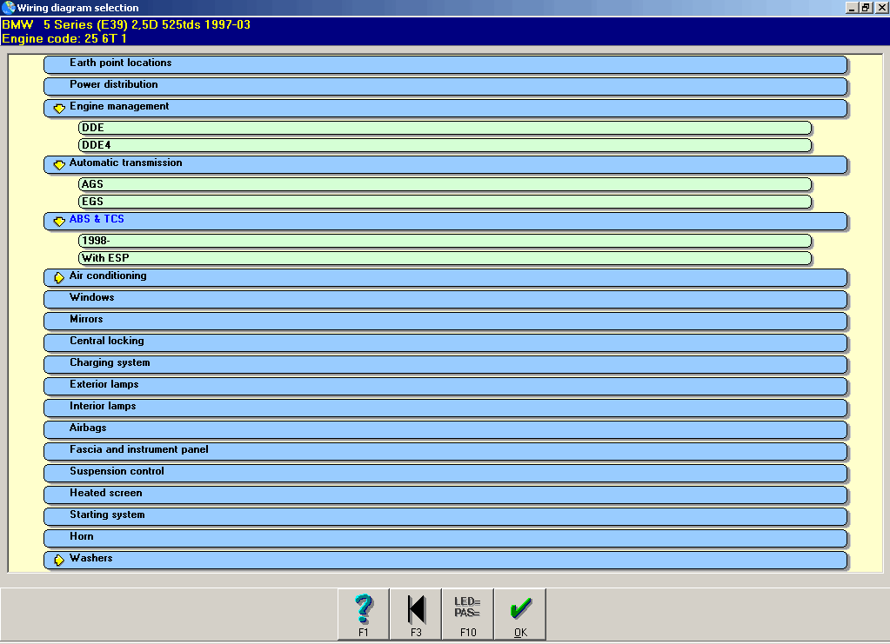
Task: Expand the Air conditioning section arrow
Action: click(x=59, y=277)
